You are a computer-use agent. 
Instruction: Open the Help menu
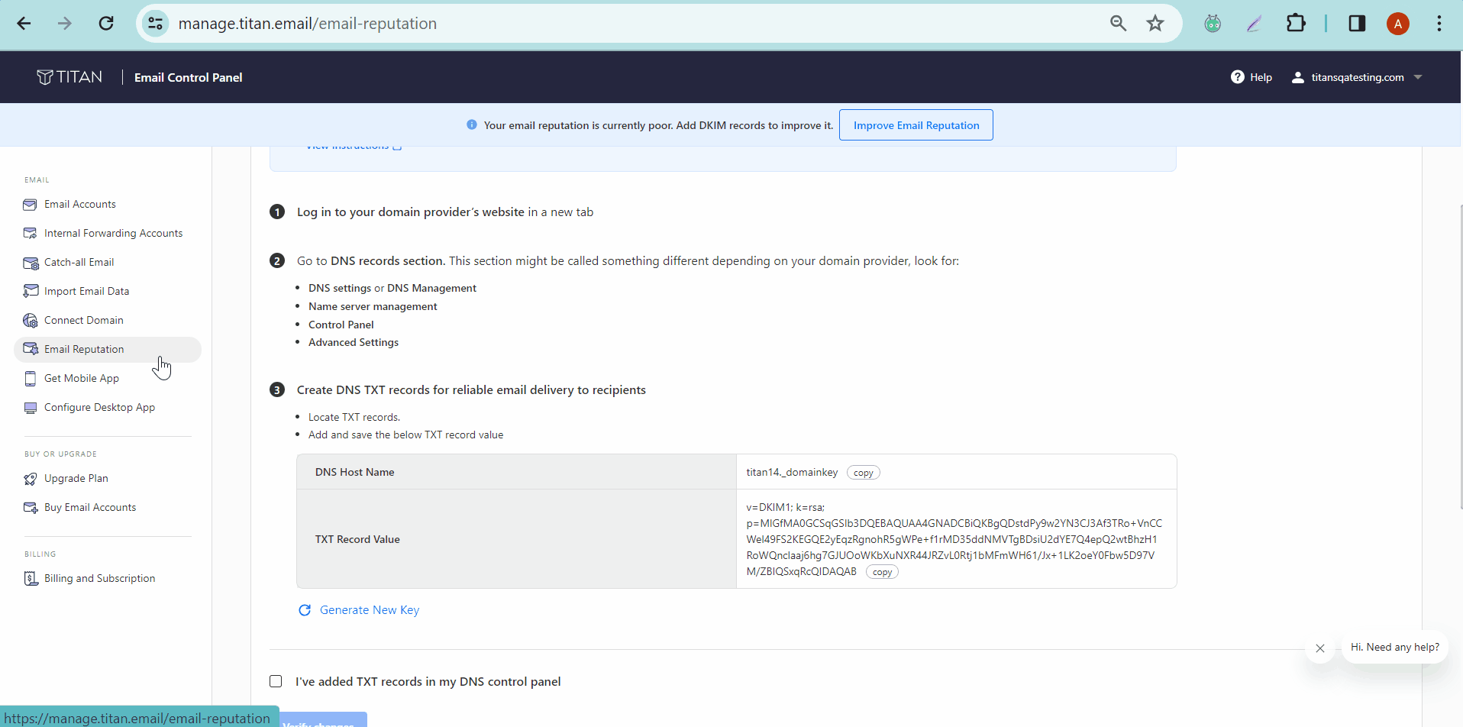coord(1251,77)
